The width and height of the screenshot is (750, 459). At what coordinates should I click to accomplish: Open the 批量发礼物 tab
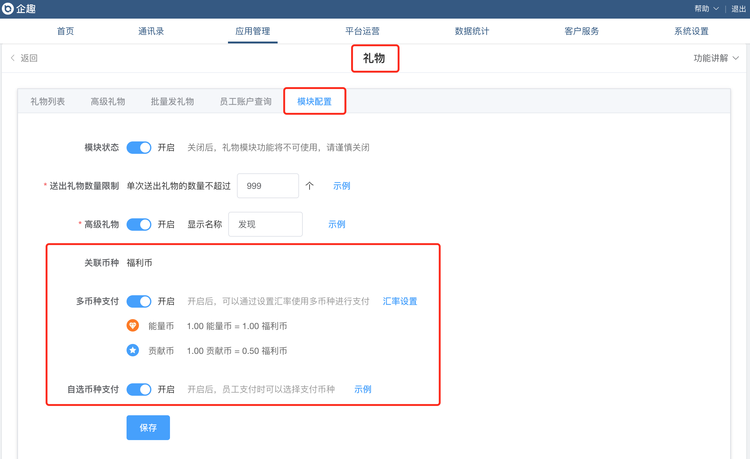pos(172,101)
